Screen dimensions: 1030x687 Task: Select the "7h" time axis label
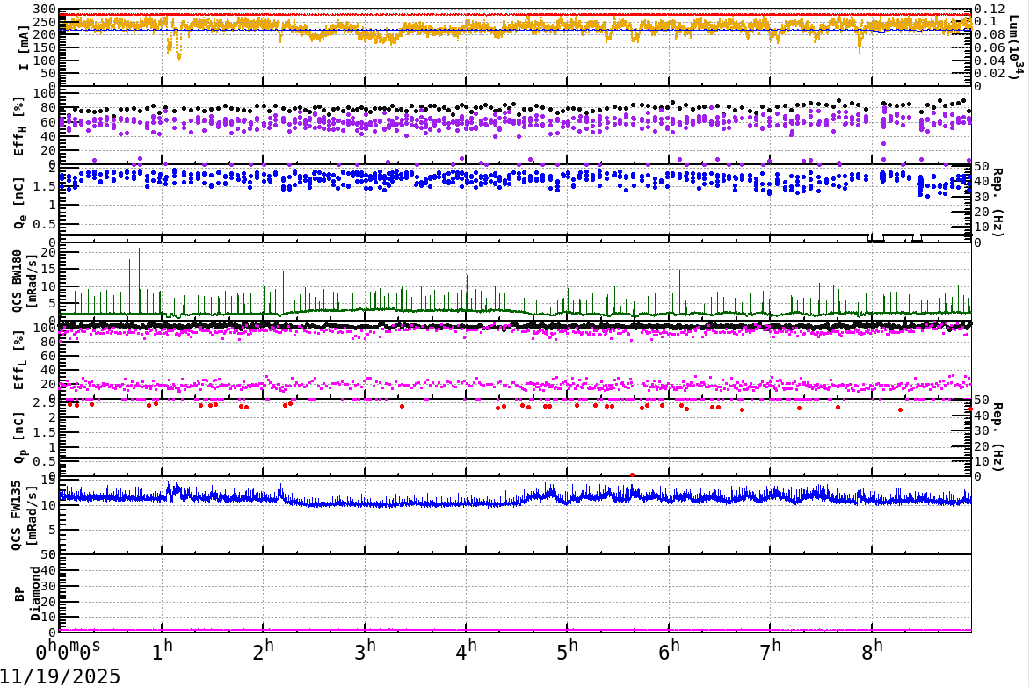771,650
